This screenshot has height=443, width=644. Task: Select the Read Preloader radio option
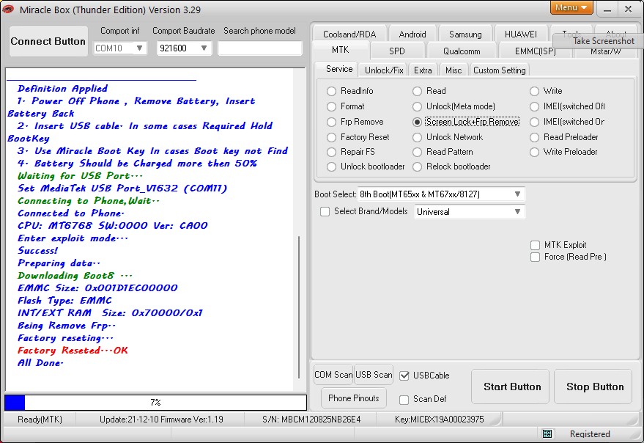(x=534, y=137)
